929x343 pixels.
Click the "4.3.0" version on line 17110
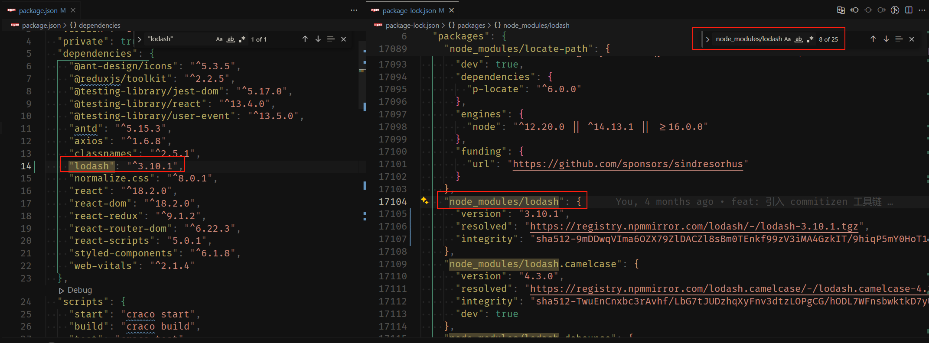pos(539,276)
